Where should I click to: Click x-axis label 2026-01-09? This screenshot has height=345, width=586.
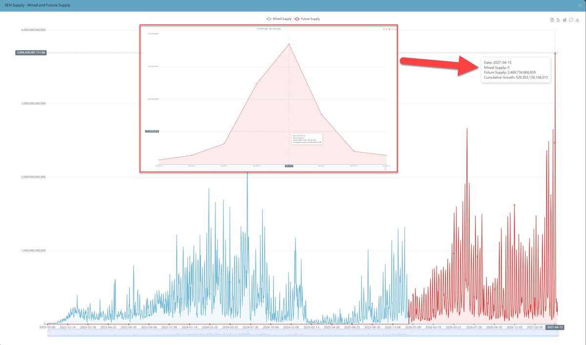413,327
